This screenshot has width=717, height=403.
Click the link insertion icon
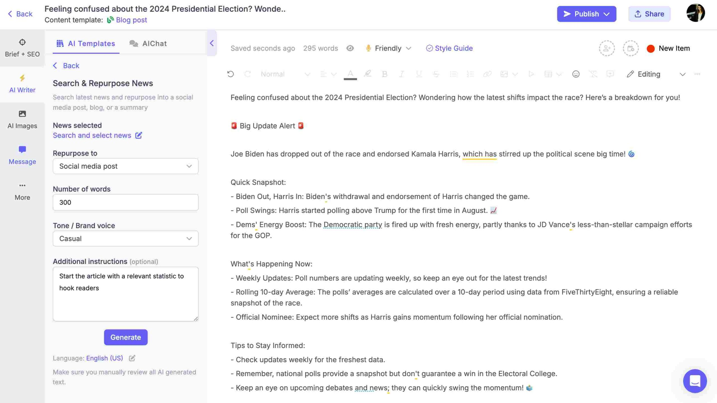[486, 74]
